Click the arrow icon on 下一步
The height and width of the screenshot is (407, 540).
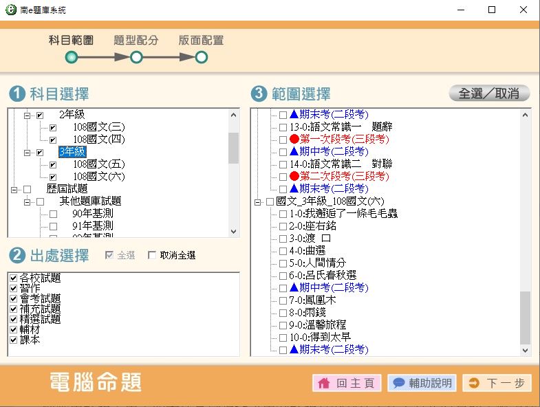[473, 384]
